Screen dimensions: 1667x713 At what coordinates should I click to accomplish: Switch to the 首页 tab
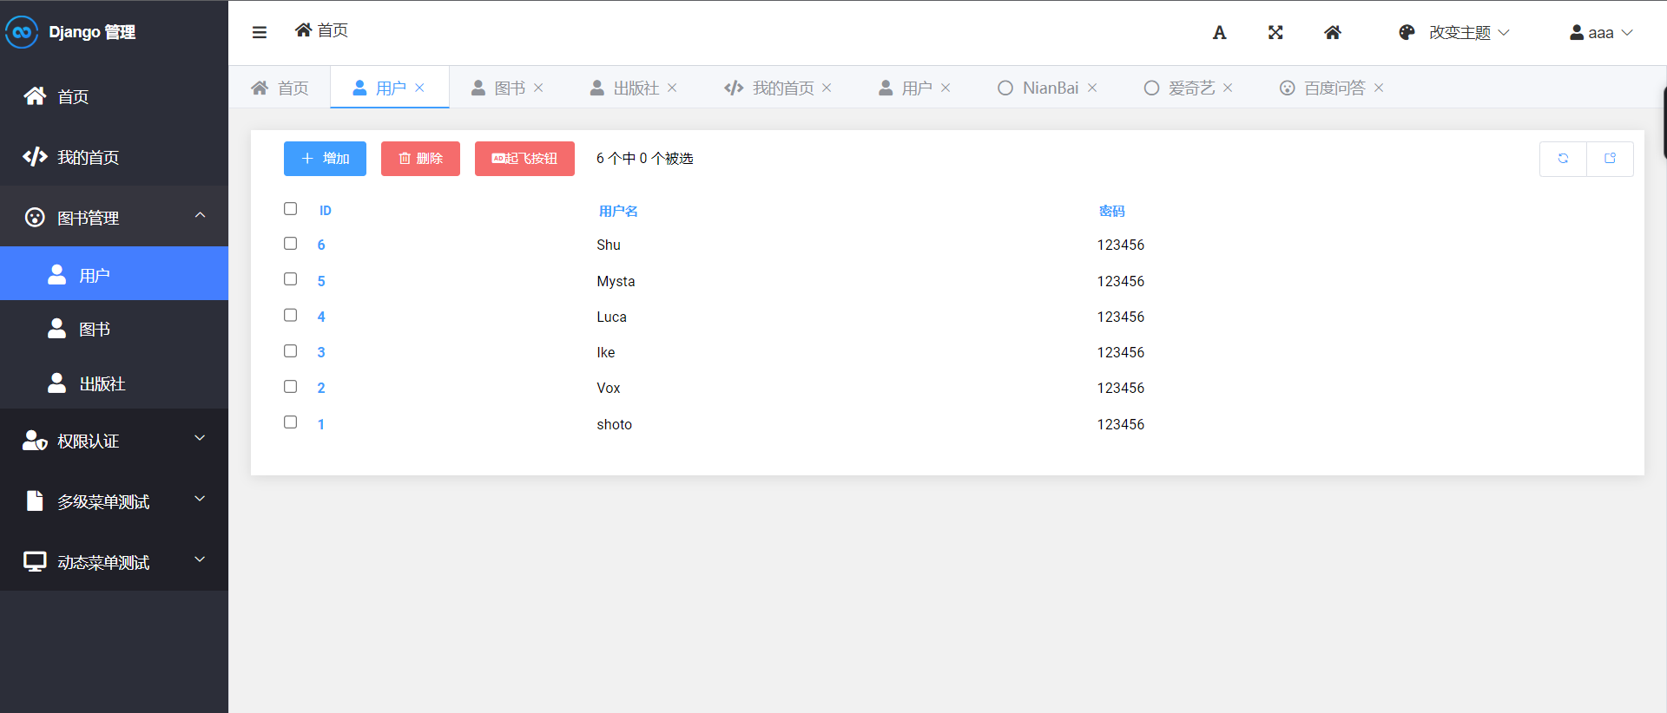tap(280, 88)
